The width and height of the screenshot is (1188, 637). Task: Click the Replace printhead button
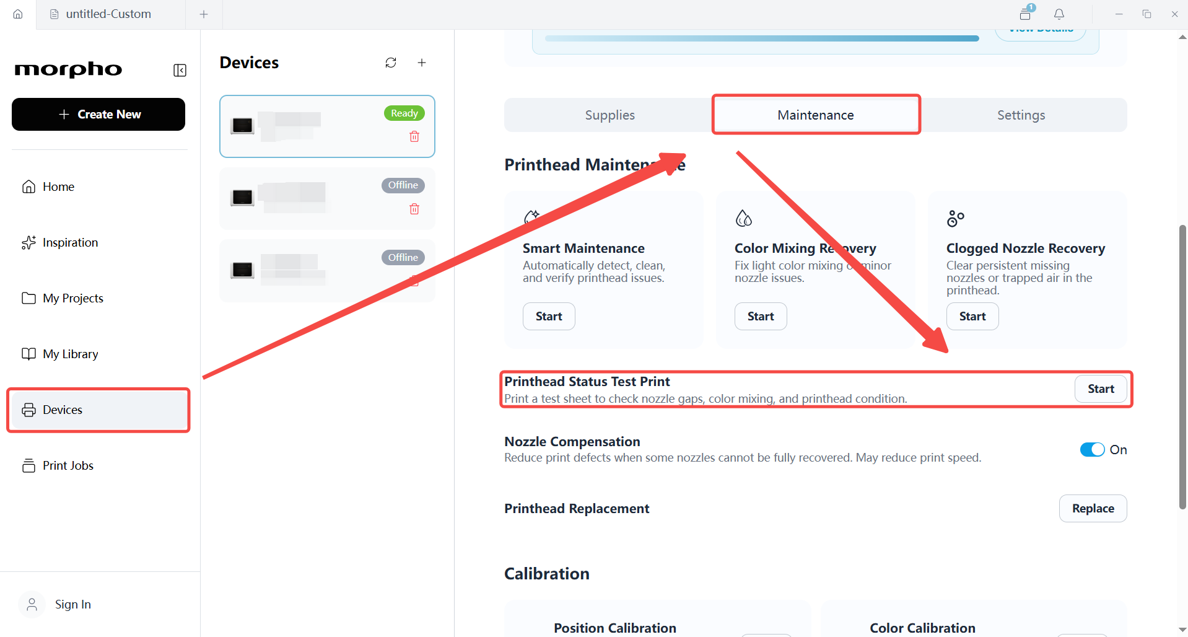click(1093, 508)
